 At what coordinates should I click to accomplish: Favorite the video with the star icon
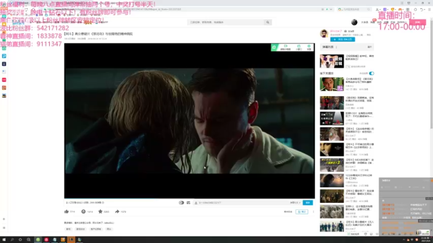point(100,212)
